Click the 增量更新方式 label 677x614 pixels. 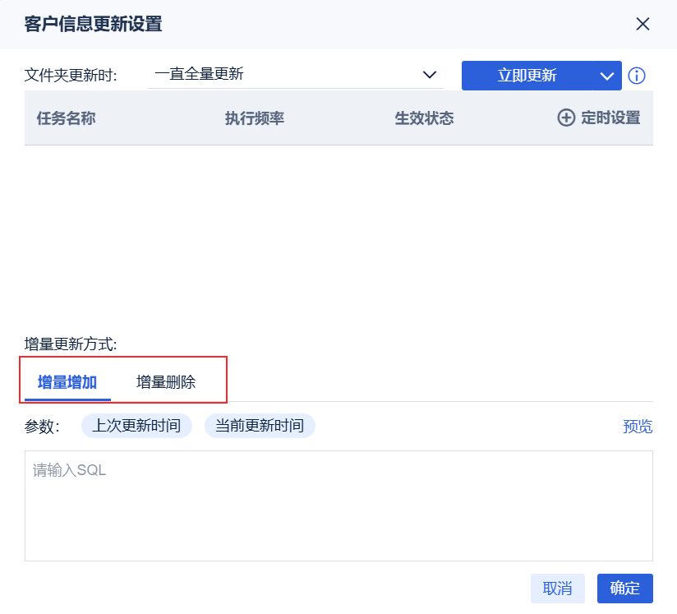71,344
